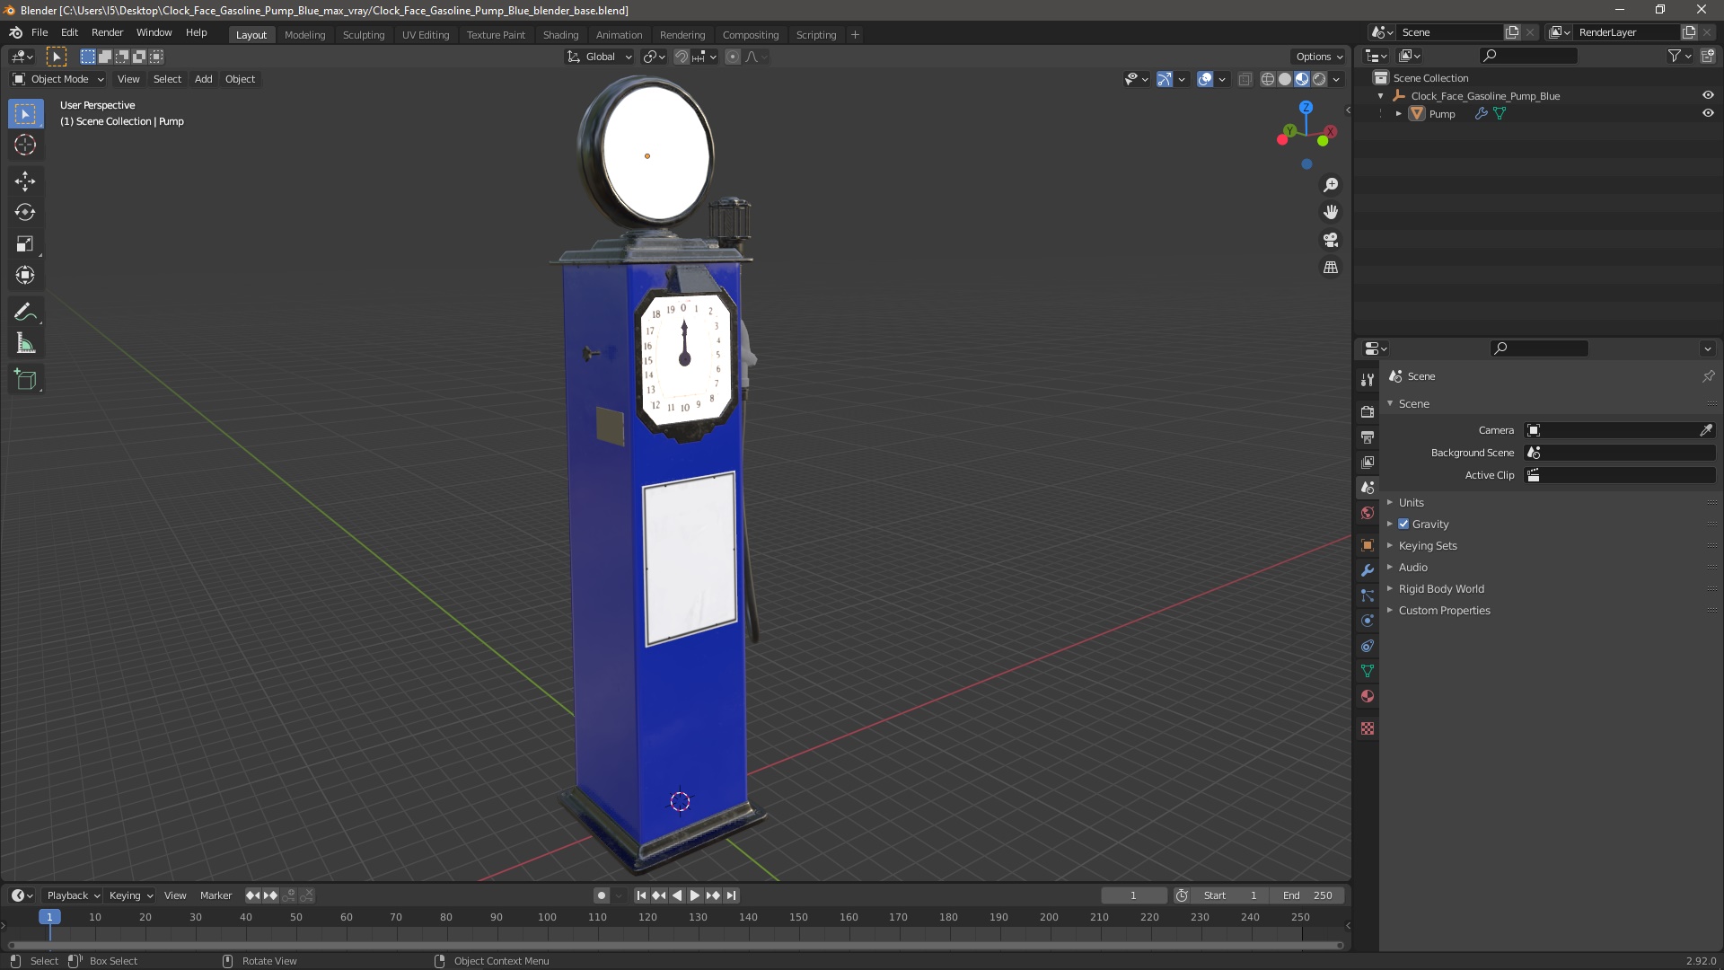Select the Annotate tool in sidebar

tap(26, 310)
